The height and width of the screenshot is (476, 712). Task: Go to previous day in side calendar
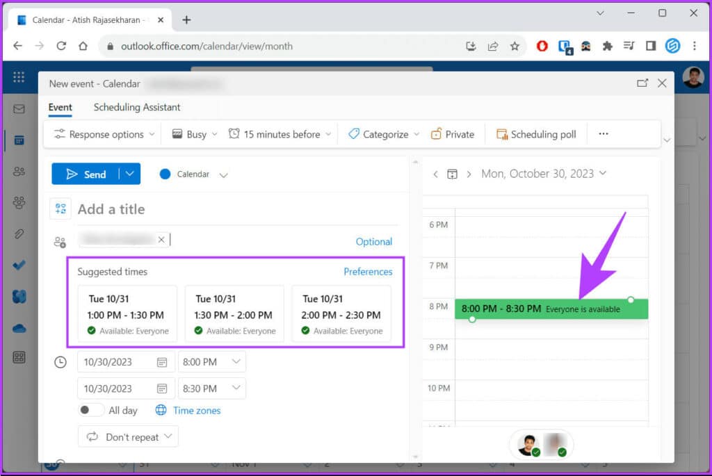click(435, 174)
